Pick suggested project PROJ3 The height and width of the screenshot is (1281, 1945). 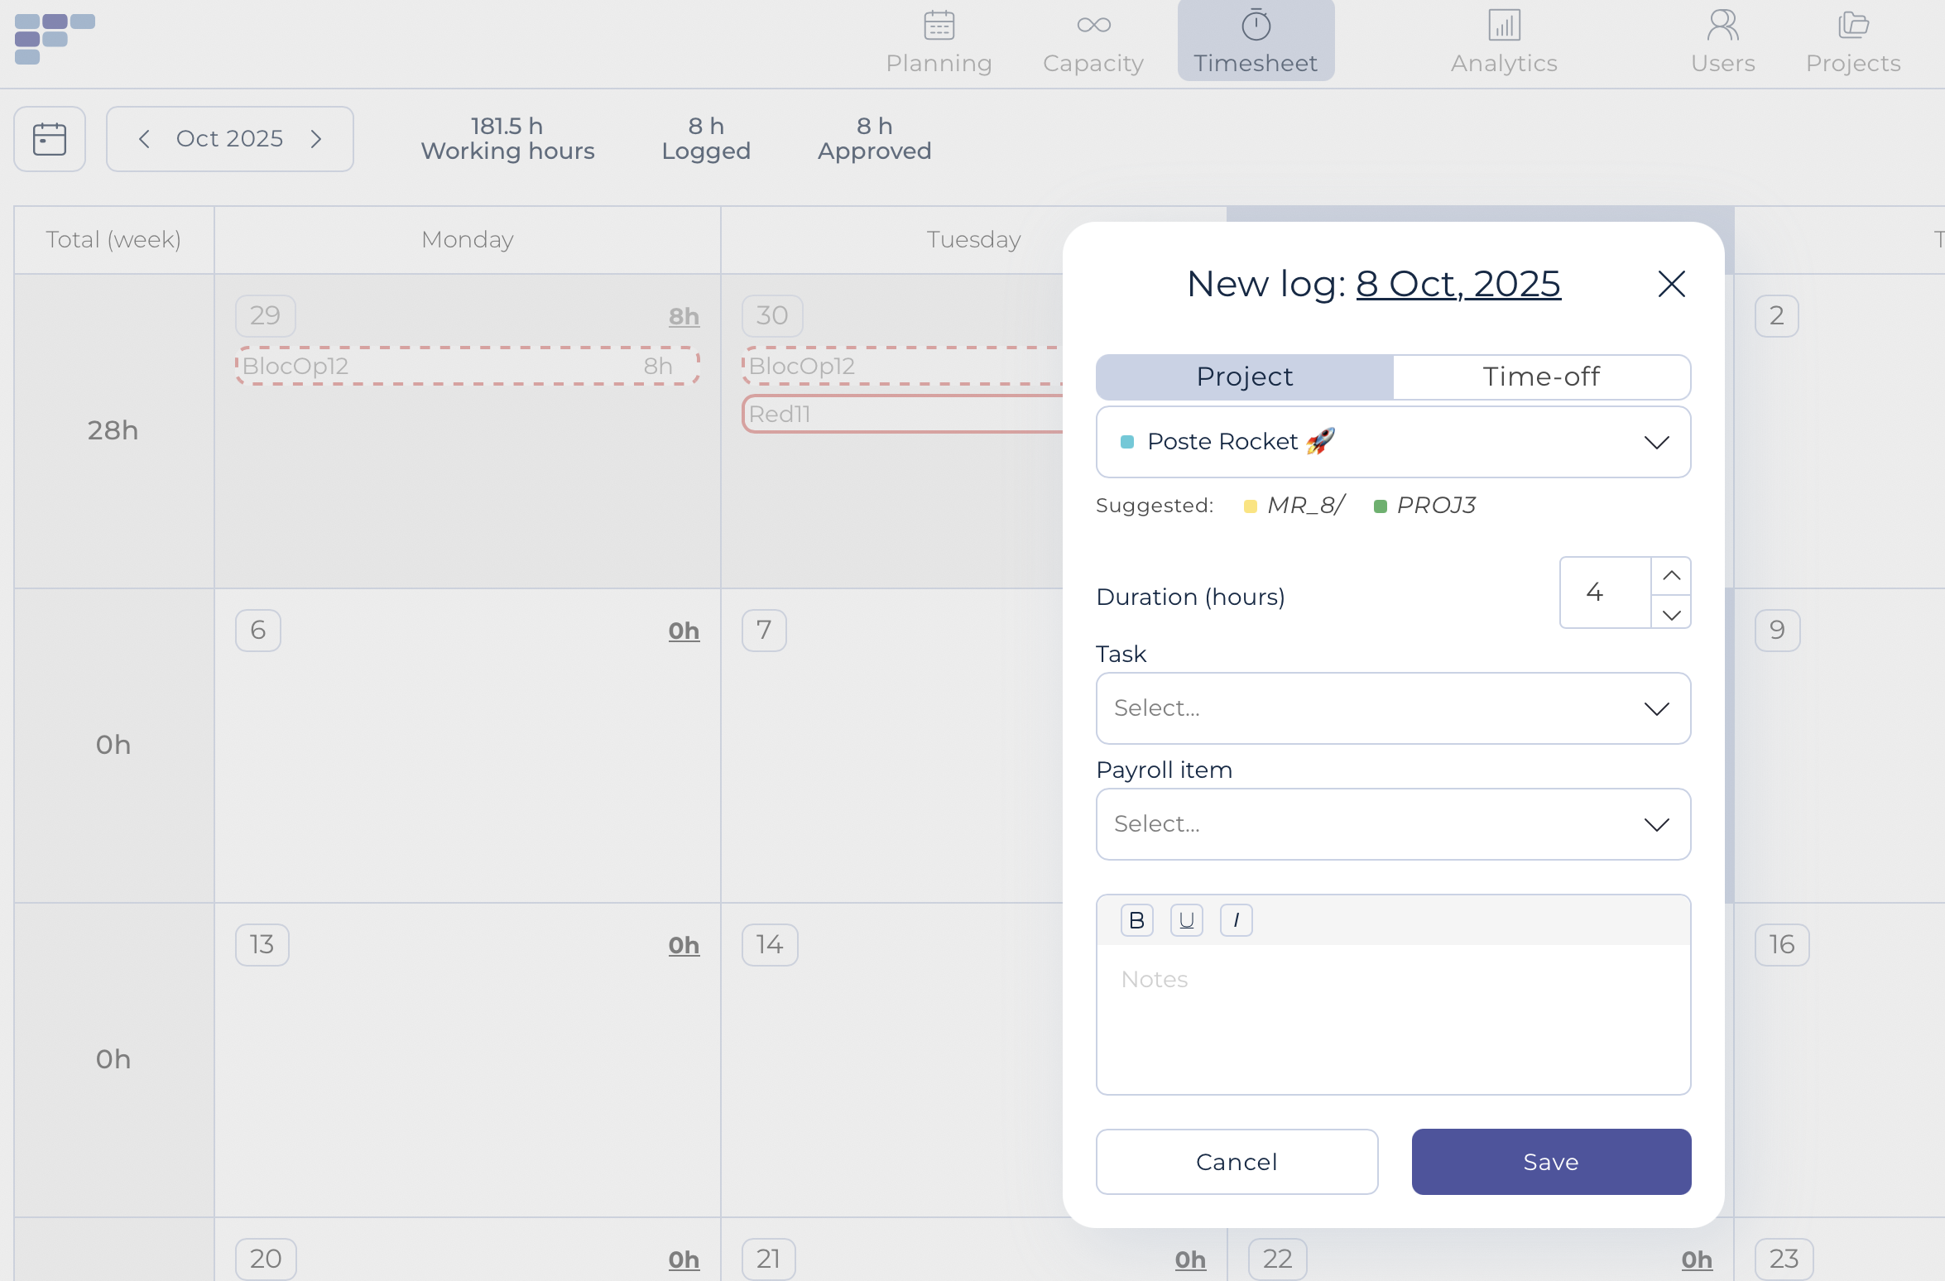[x=1434, y=506]
